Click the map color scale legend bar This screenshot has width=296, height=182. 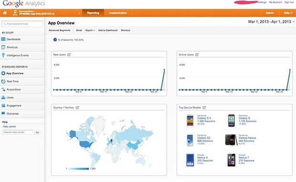coord(78,169)
